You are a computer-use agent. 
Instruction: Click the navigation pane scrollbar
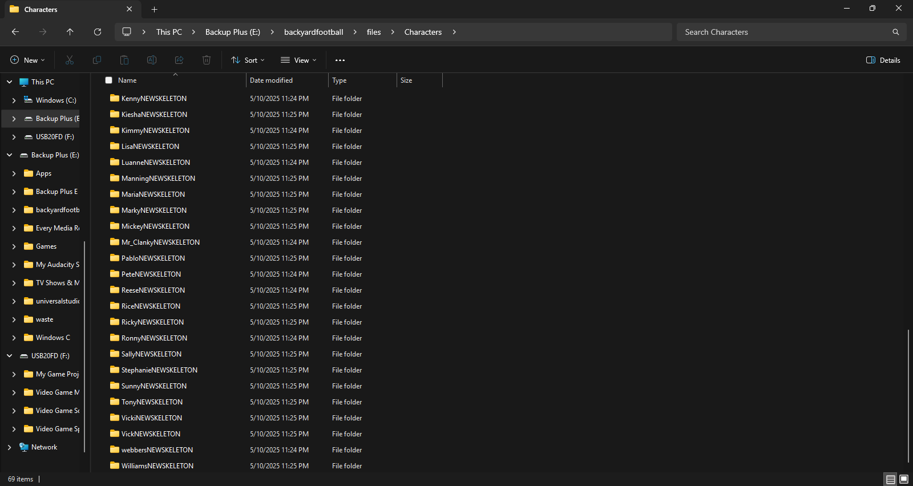point(84,347)
